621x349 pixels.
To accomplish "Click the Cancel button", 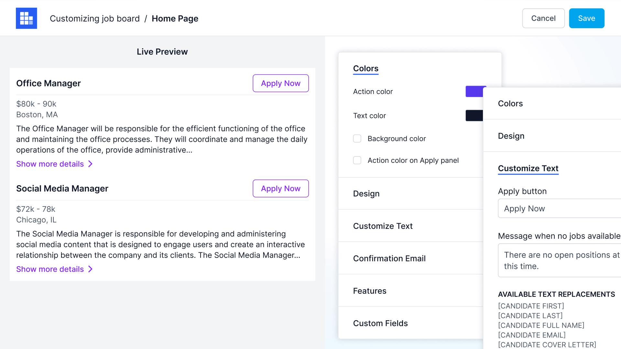I will pos(543,18).
